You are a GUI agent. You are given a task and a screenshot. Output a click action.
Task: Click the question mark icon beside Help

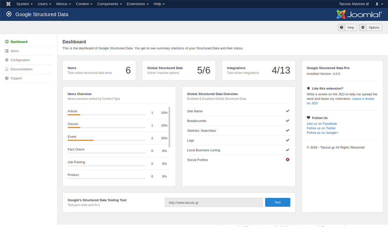click(342, 27)
